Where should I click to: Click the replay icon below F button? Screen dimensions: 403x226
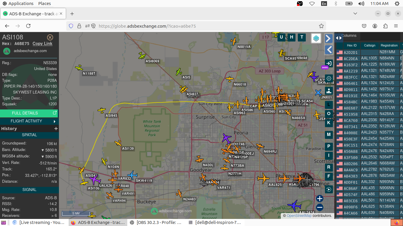[x=329, y=189]
